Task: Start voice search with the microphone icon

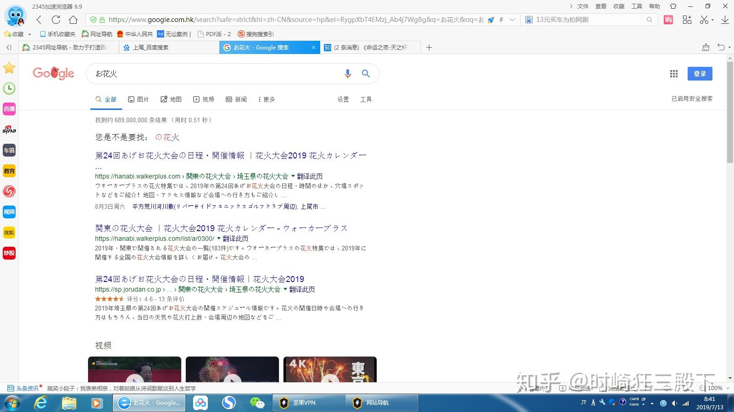Action: tap(348, 74)
